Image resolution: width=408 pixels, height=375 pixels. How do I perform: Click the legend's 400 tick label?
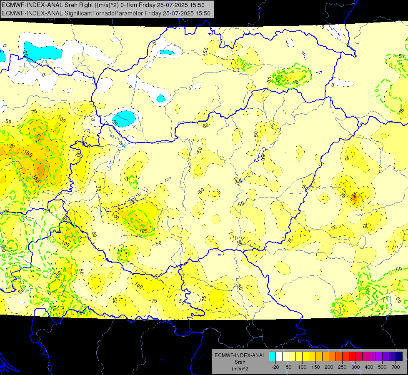tap(369, 367)
